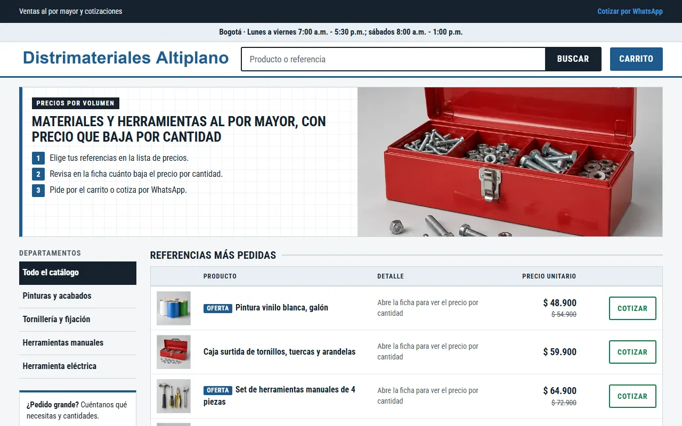Click the PRECIOS POR VOLUMEN badge
The height and width of the screenshot is (426, 682).
[75, 103]
